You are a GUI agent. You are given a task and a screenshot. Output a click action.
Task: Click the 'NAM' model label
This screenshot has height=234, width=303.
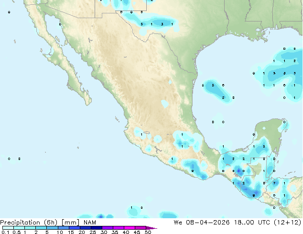point(90,223)
